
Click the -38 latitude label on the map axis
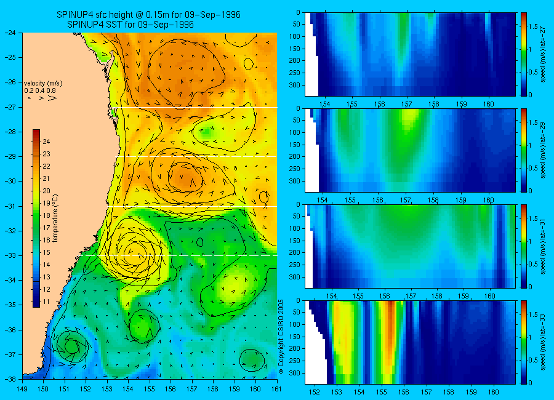pyautogui.click(x=10, y=378)
